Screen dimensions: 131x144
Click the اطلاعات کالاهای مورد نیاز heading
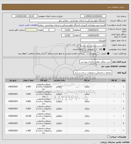tap(113, 66)
